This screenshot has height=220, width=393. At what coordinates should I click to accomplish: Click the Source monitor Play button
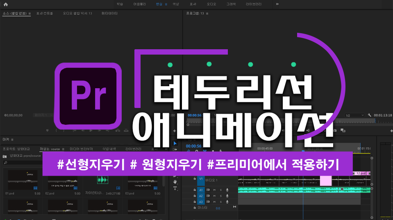[91, 131]
